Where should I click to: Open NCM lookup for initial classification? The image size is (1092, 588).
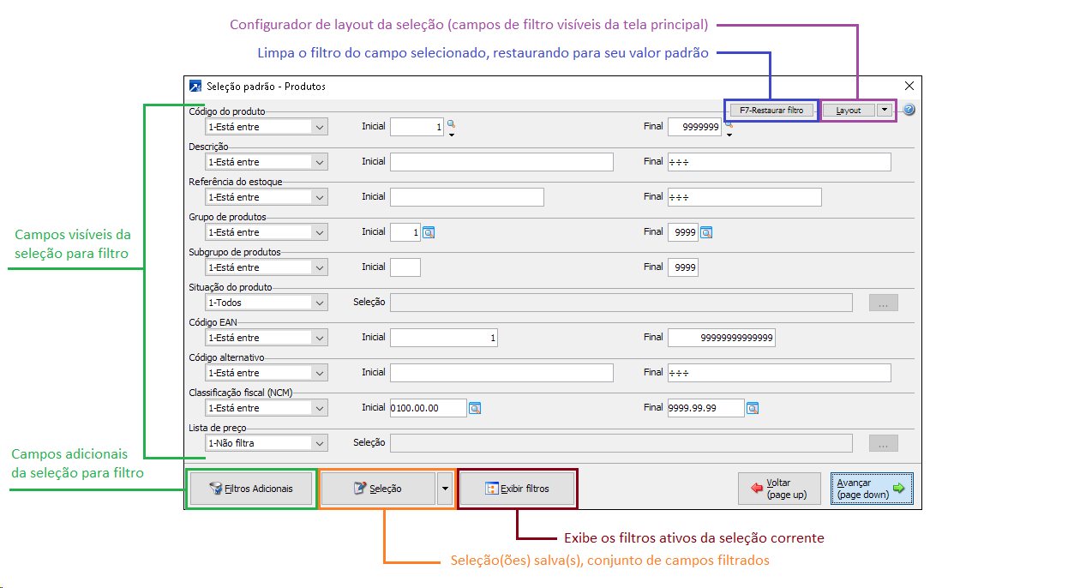(x=475, y=408)
